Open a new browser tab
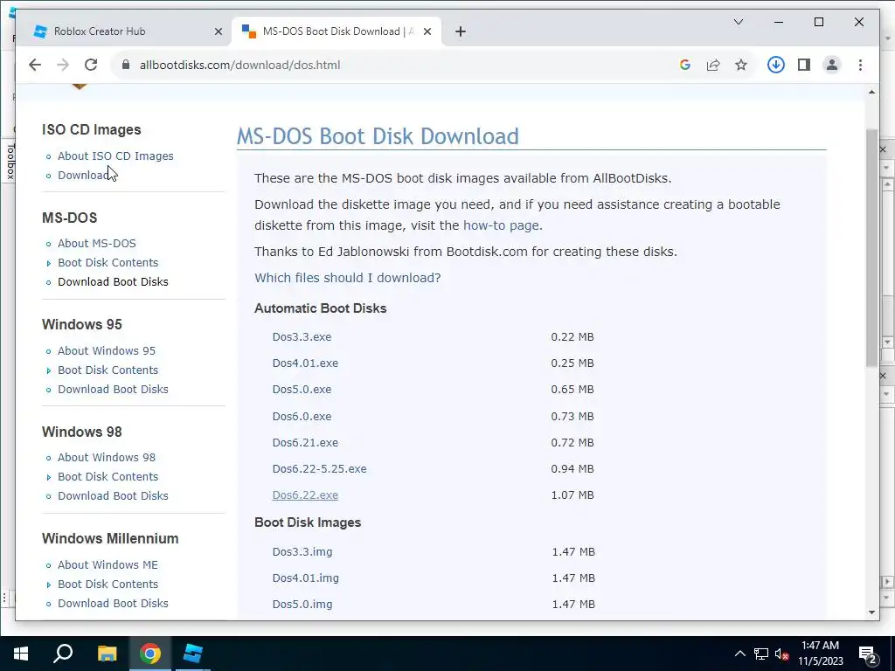Screen dimensions: 895x671 point(461,31)
